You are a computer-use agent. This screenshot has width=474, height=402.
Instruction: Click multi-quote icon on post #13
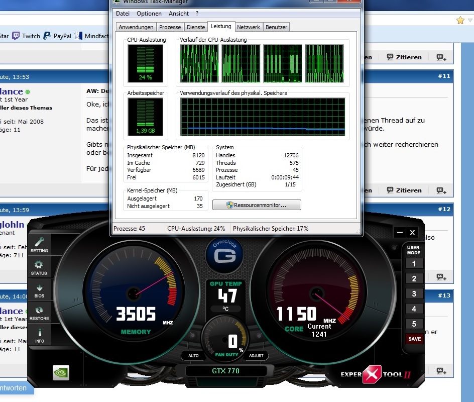point(441,371)
